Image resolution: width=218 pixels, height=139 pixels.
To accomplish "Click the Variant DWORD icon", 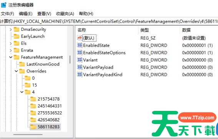I will pos(80,60).
